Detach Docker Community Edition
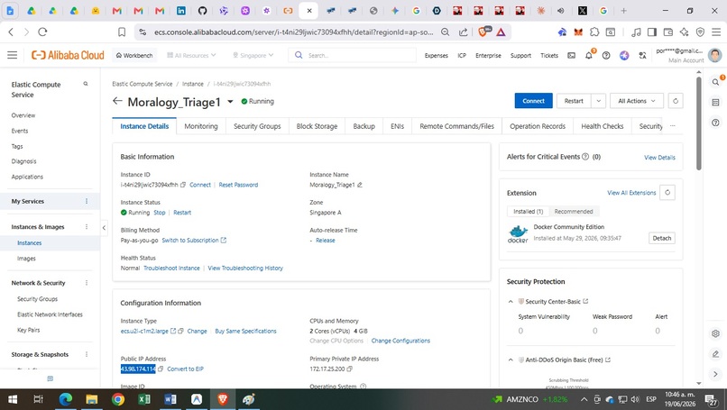This screenshot has height=410, width=727. (x=662, y=238)
